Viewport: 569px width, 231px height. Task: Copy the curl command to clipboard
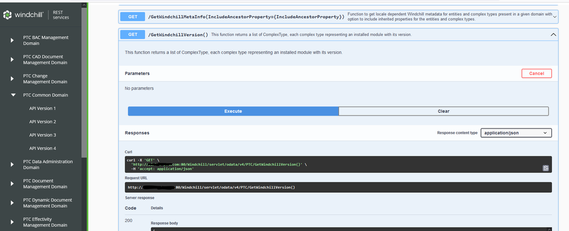click(546, 168)
